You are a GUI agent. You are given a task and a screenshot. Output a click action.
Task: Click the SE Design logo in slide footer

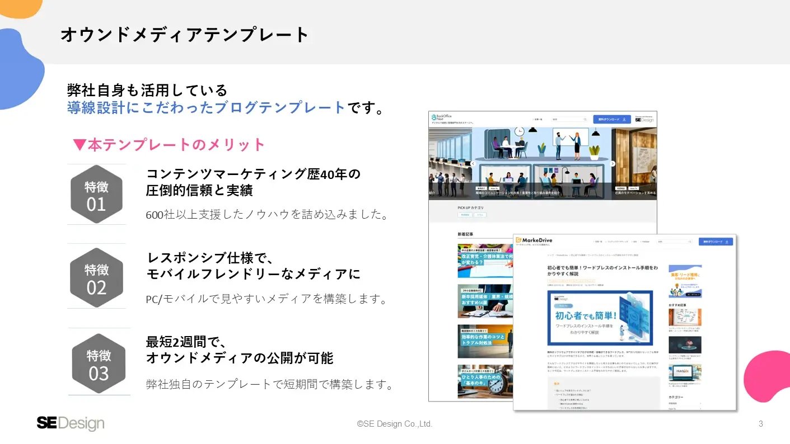point(71,423)
